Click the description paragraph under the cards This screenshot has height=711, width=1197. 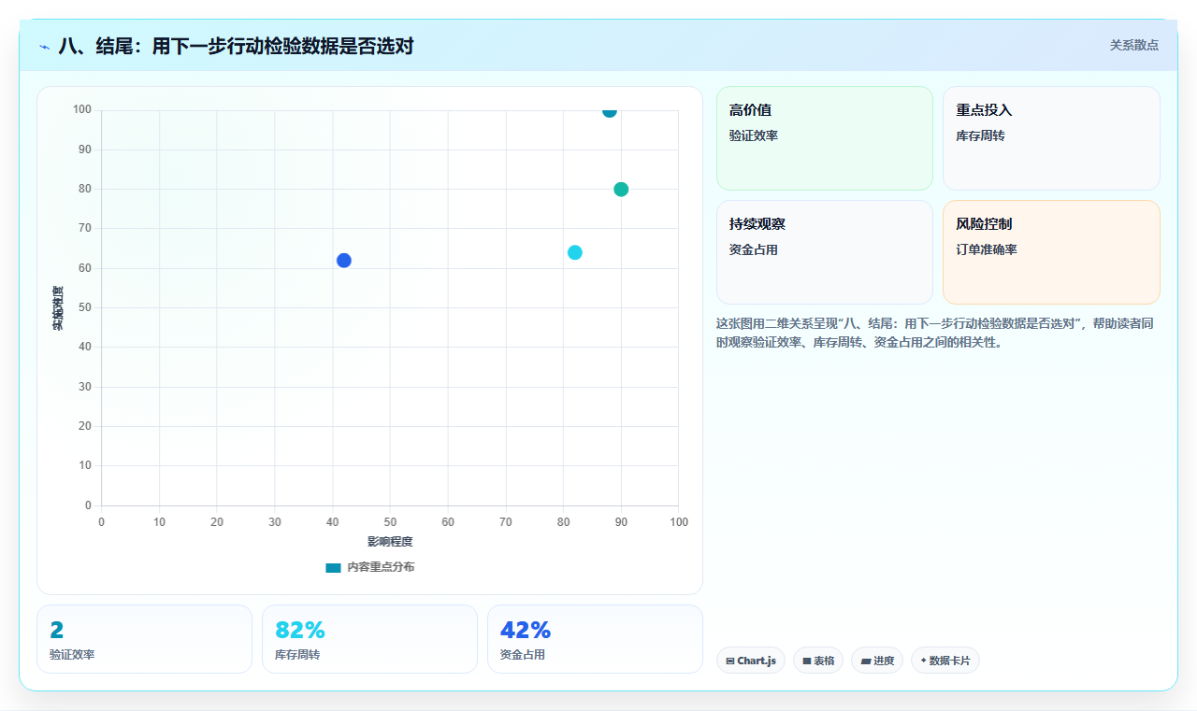coord(938,333)
